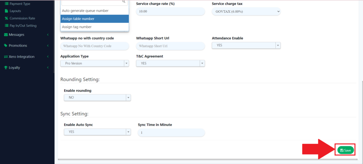Click the Xero Integration arrows icon
Screen dimensions: 363x164
6,57
